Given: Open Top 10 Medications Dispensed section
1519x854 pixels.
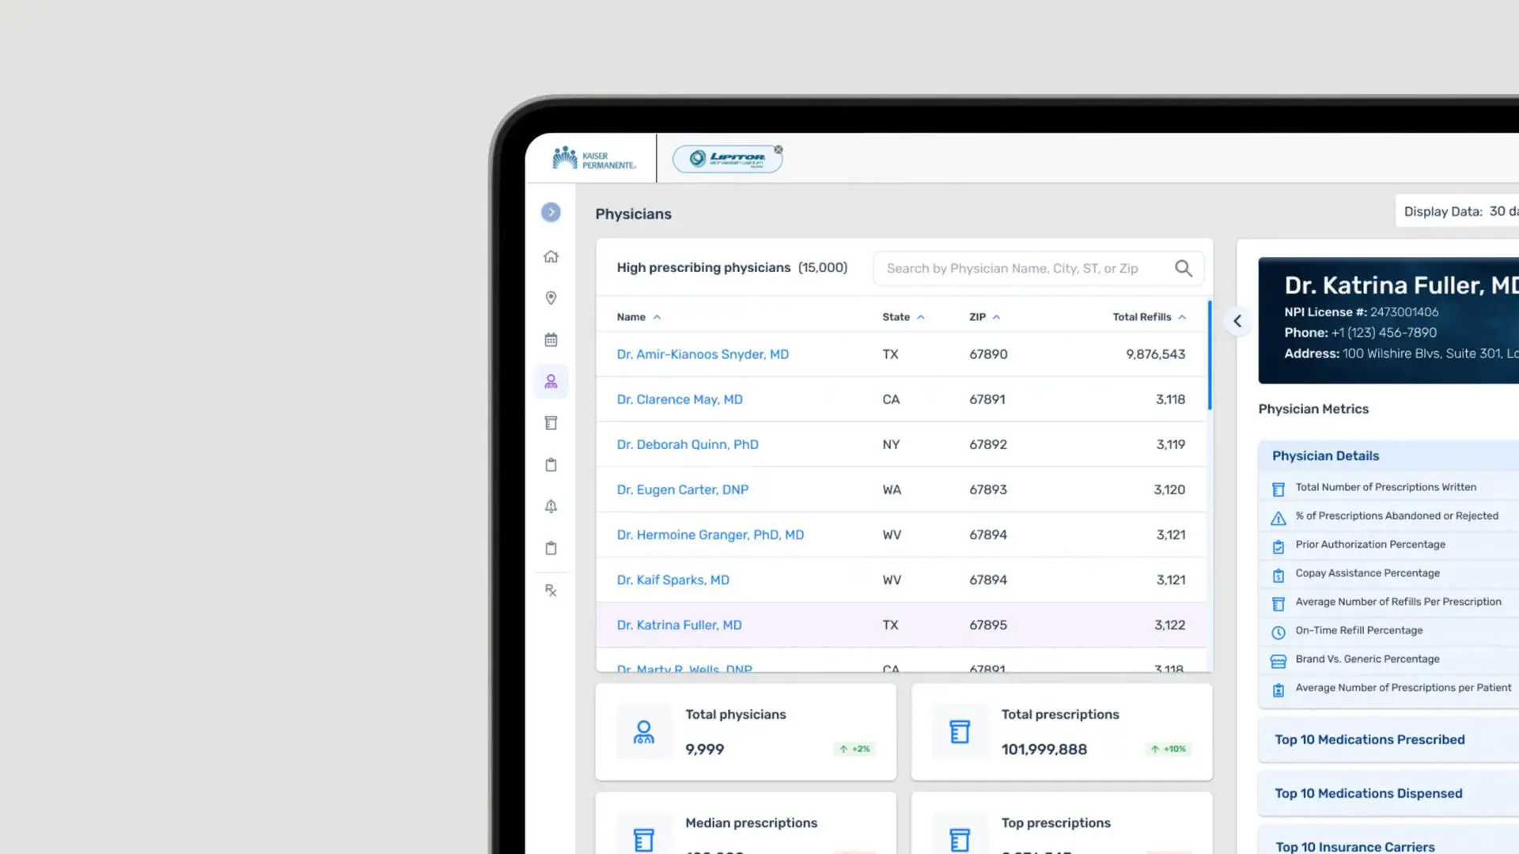Looking at the screenshot, I should (x=1368, y=793).
